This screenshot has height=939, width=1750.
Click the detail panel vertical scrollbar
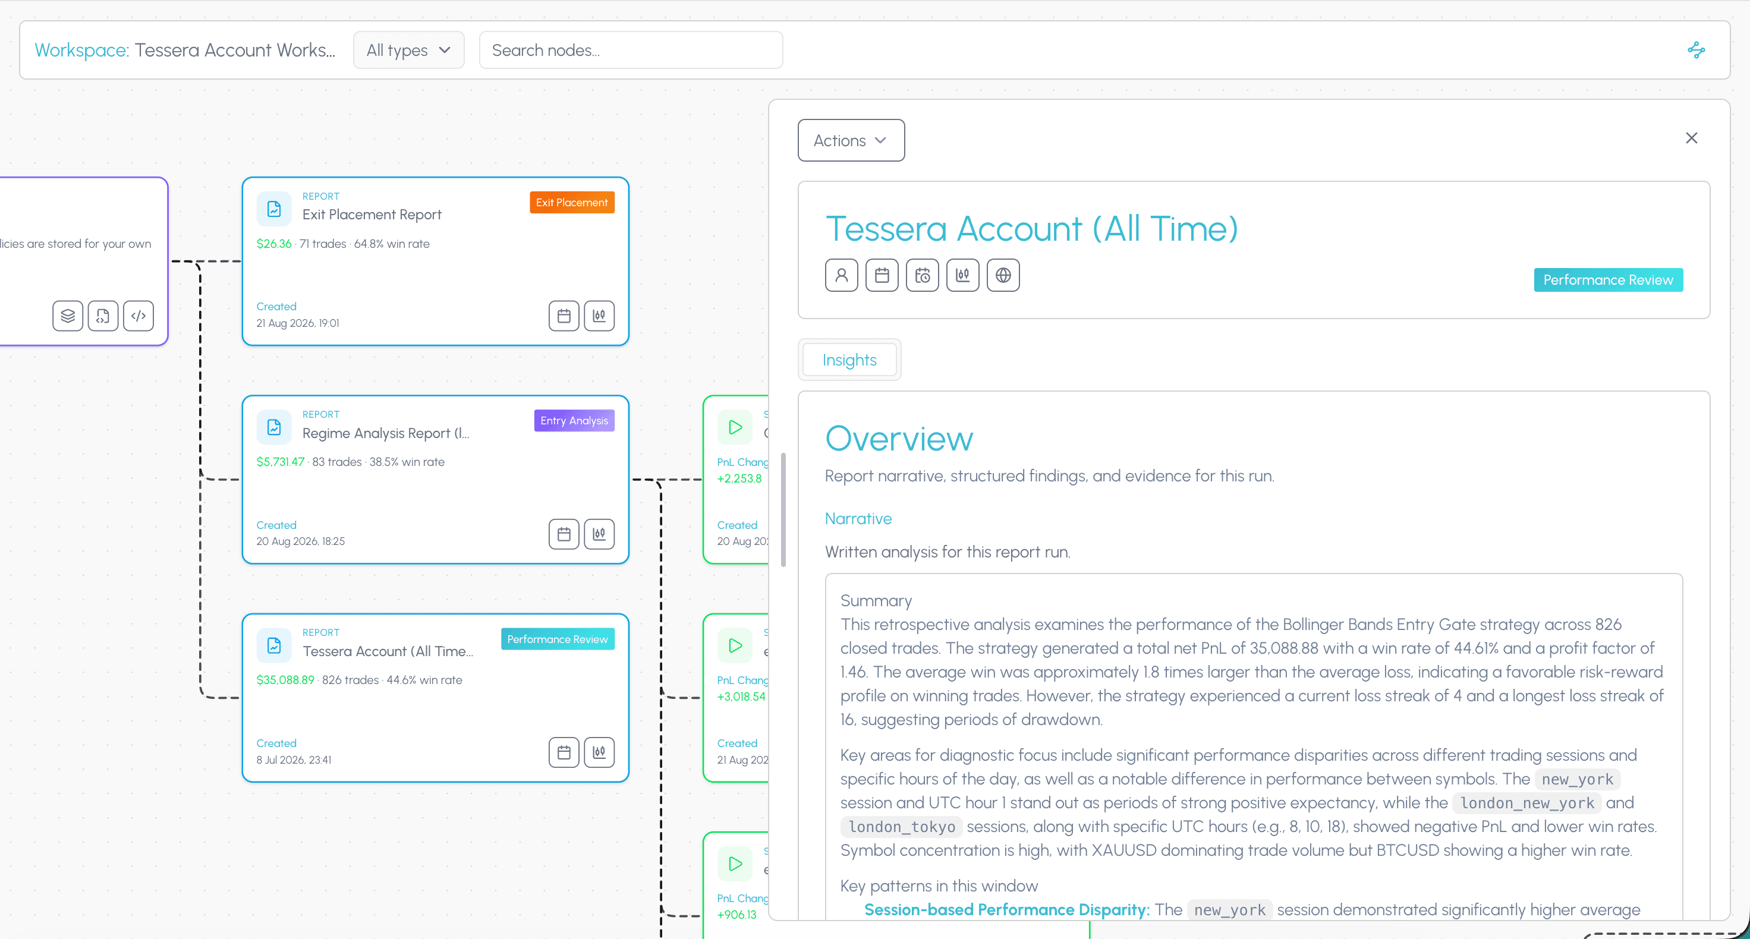click(x=783, y=509)
